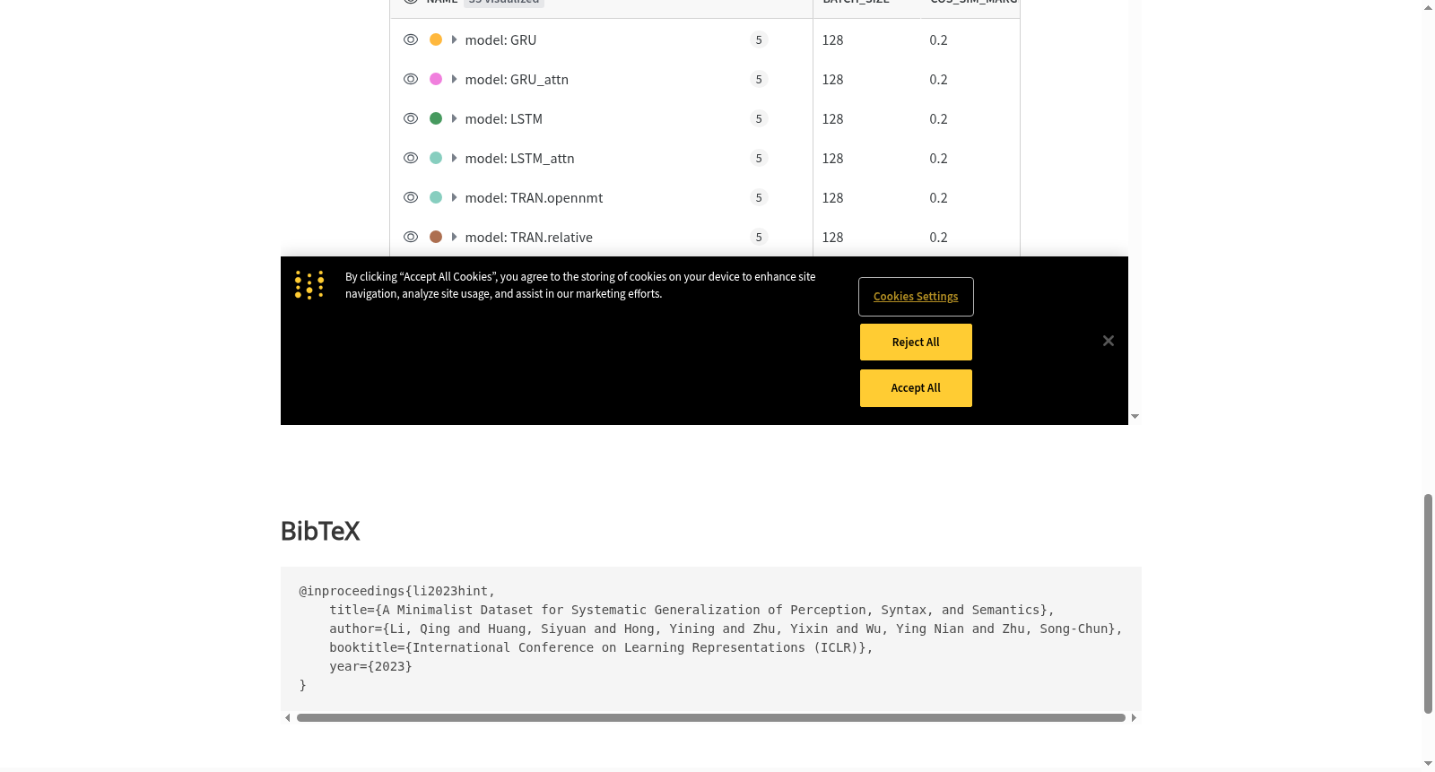
Task: Expand the model: LSTM group
Action: [455, 118]
